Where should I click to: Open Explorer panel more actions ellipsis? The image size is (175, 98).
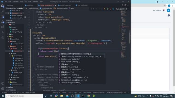21,5
